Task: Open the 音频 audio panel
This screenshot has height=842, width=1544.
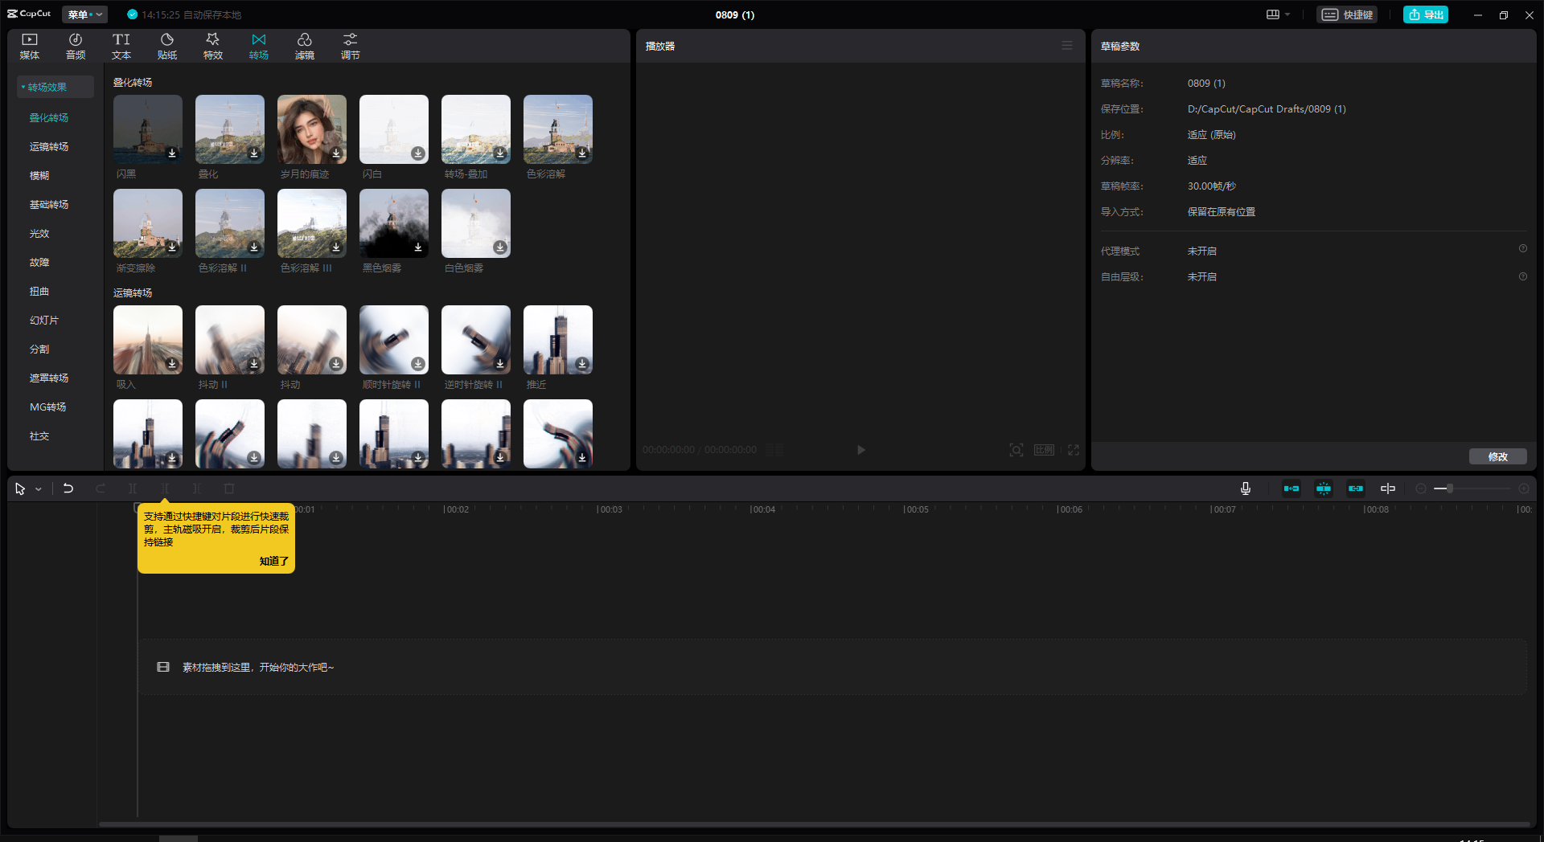Action: coord(76,46)
